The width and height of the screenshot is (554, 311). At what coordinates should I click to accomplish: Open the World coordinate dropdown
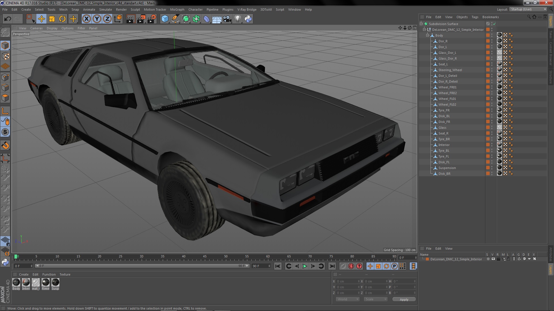click(348, 299)
